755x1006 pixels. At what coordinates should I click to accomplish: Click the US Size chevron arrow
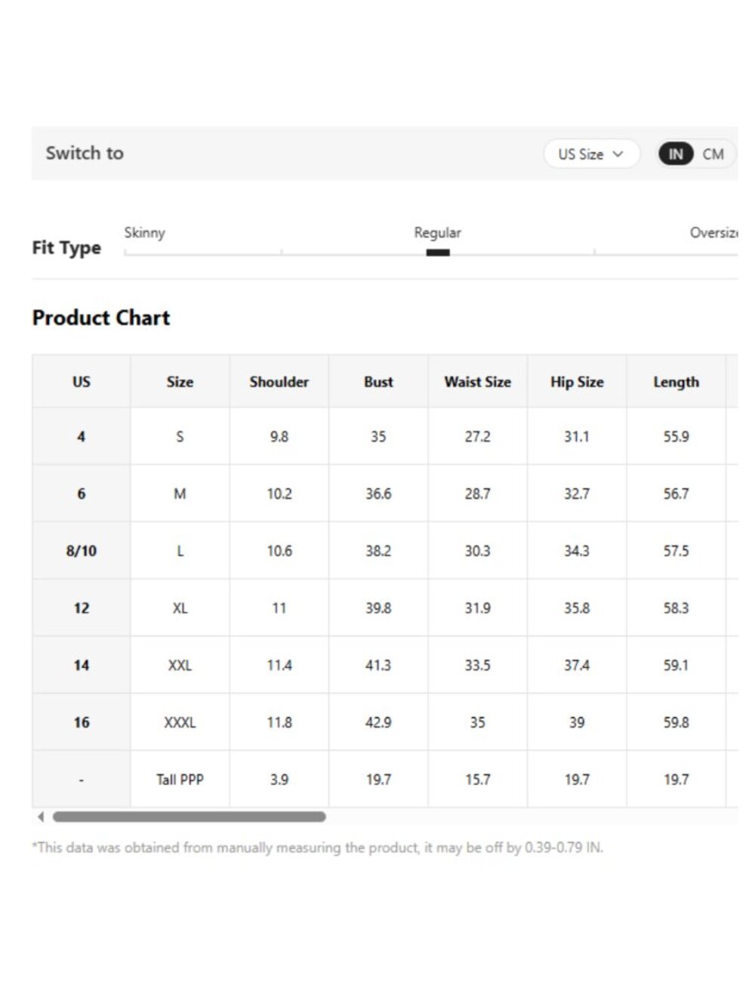click(618, 154)
